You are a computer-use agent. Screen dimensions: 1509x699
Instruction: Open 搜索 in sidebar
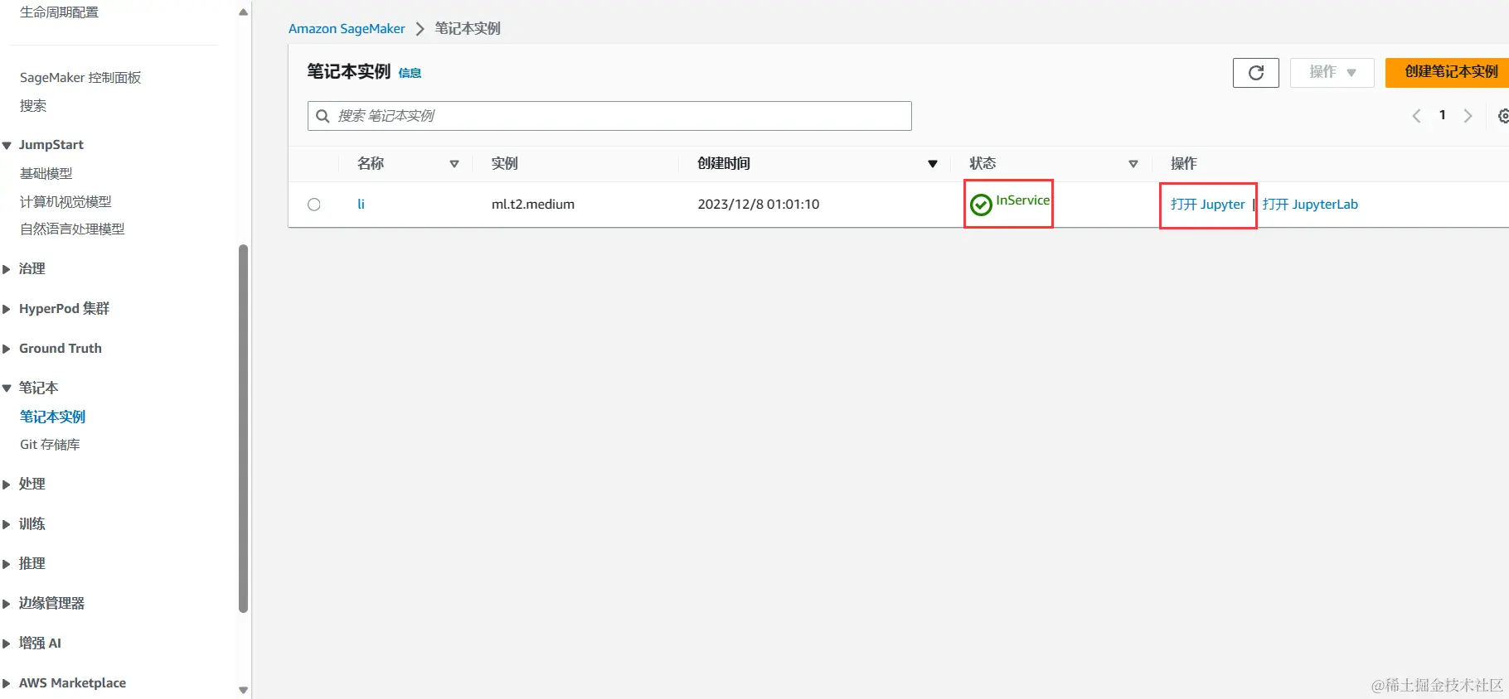point(33,105)
